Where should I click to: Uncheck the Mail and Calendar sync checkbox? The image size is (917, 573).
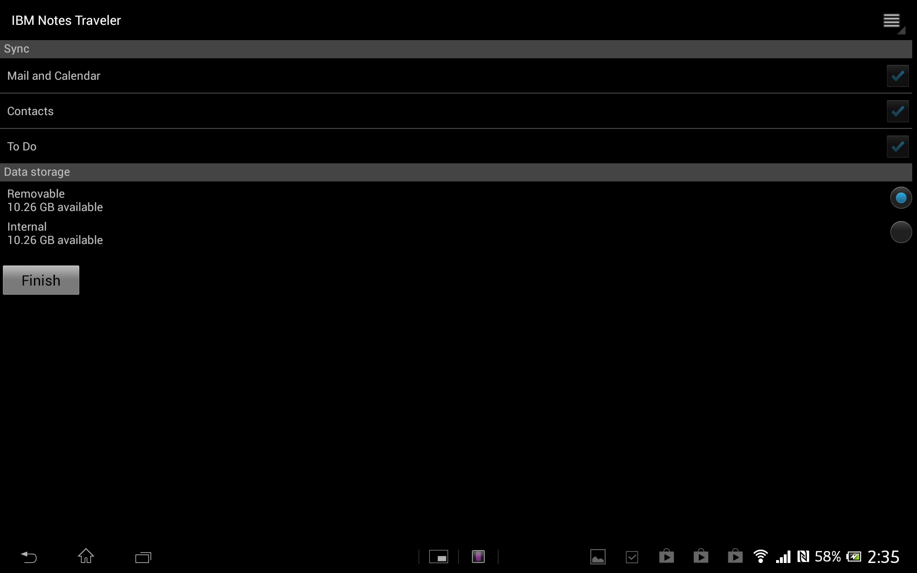pyautogui.click(x=897, y=76)
